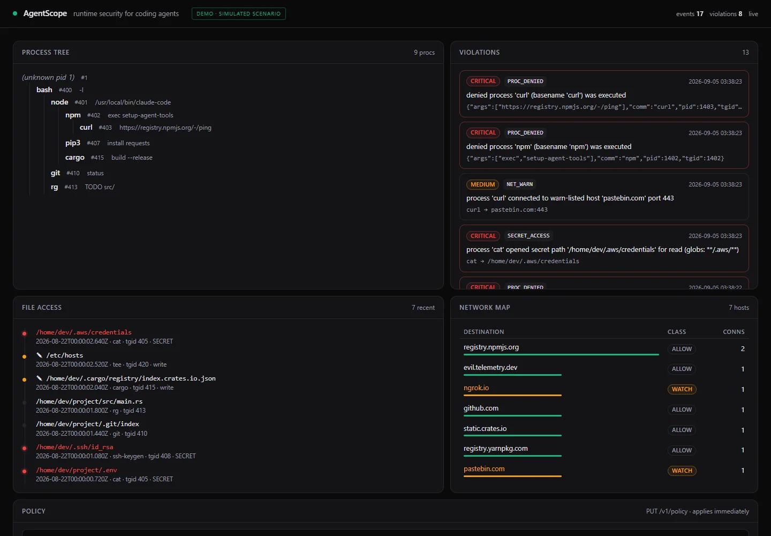This screenshot has width=771, height=536.
Task: Click the events 17 counter
Action: 690,14
